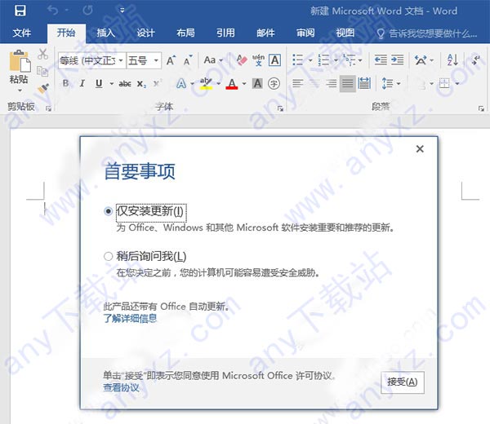Click the Align Left icon
Viewport: 490px width, 424px height.
pos(297,83)
